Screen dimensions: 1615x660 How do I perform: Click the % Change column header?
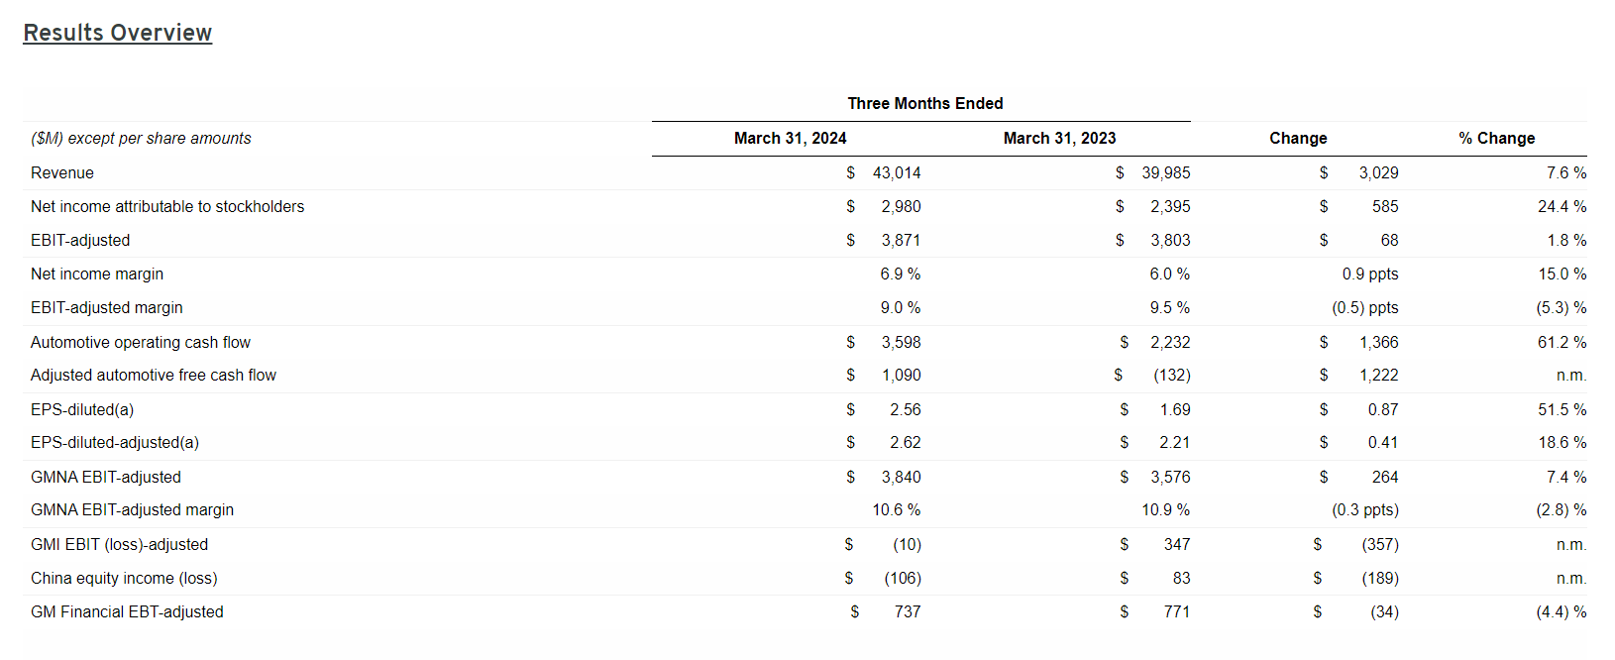(x=1496, y=139)
